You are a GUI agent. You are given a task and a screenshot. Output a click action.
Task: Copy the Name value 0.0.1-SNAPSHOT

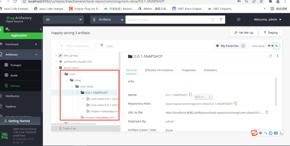(x=190, y=95)
